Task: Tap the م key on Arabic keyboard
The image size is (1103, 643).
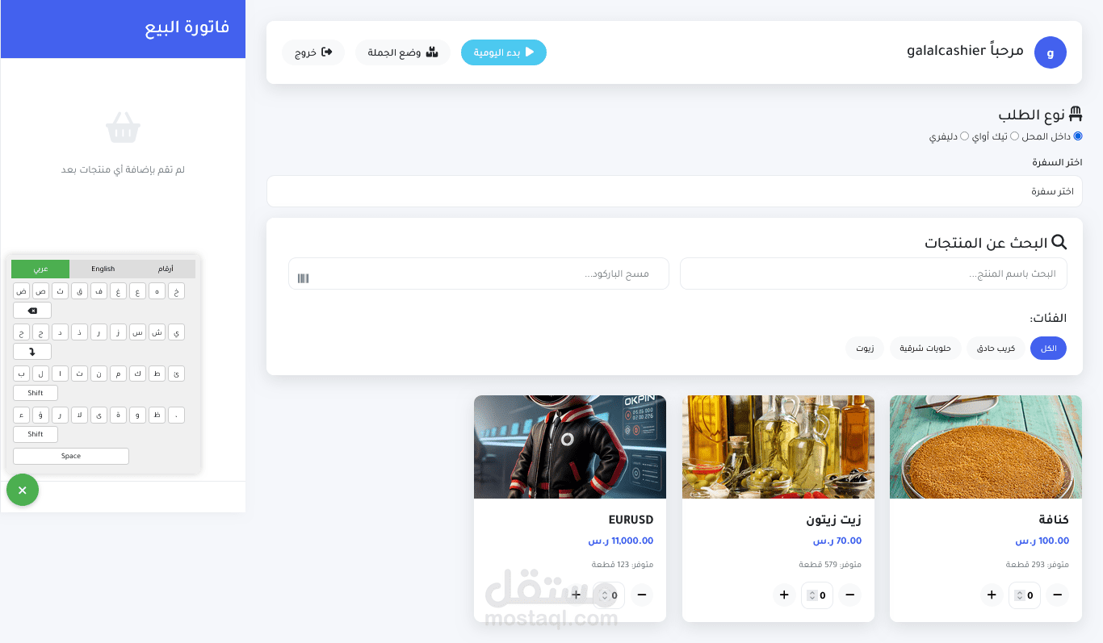Action: pos(118,374)
